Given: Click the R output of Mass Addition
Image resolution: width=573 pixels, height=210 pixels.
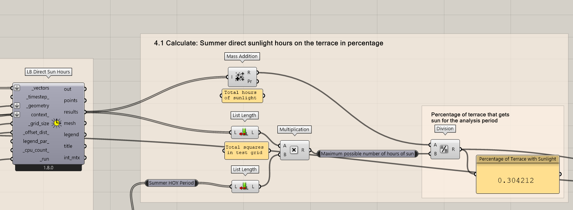Looking at the screenshot, I should click(x=249, y=72).
